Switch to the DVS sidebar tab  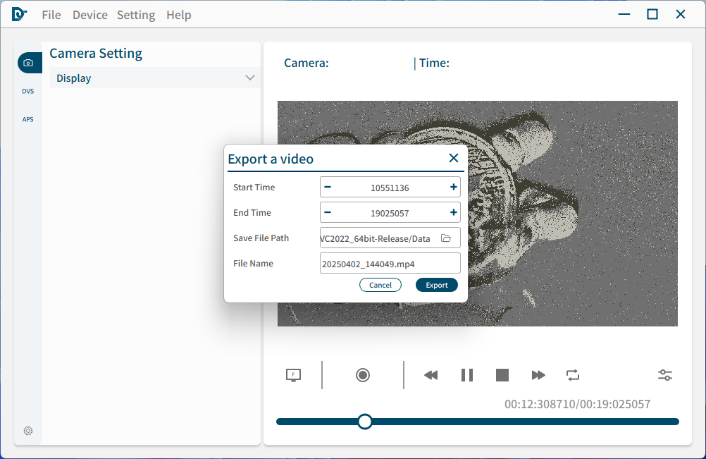coord(28,92)
